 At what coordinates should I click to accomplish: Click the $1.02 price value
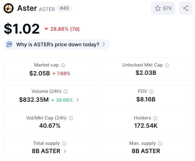coord(22,29)
